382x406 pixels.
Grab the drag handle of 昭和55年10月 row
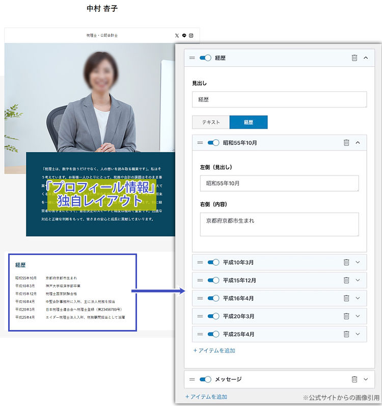200,143
